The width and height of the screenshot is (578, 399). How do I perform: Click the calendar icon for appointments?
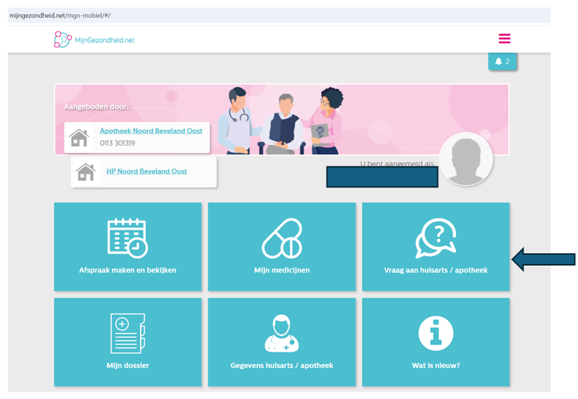coord(127,238)
